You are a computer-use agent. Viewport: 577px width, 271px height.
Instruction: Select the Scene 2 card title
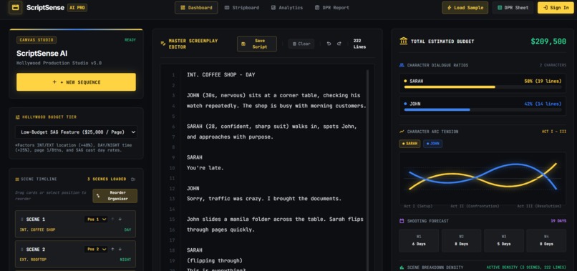click(36, 250)
